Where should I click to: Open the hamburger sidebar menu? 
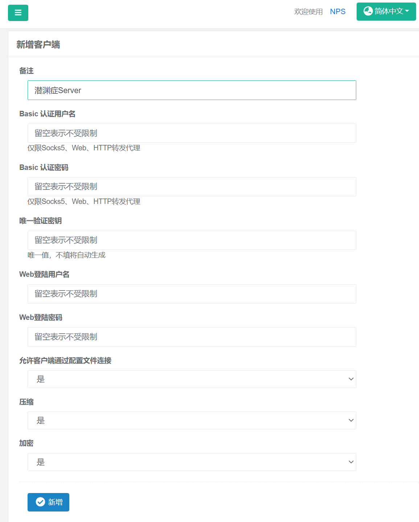18,13
